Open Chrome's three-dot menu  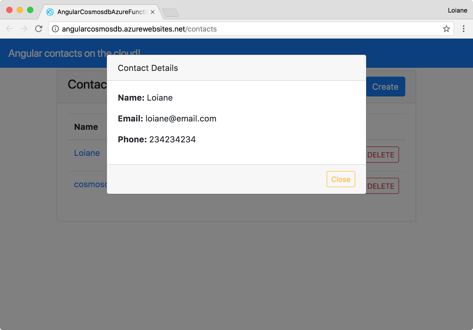coord(464,29)
